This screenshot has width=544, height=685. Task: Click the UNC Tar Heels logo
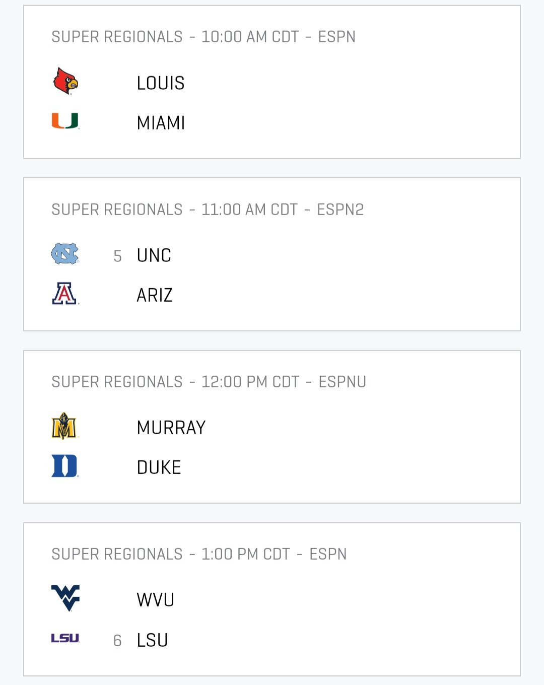[x=65, y=254]
